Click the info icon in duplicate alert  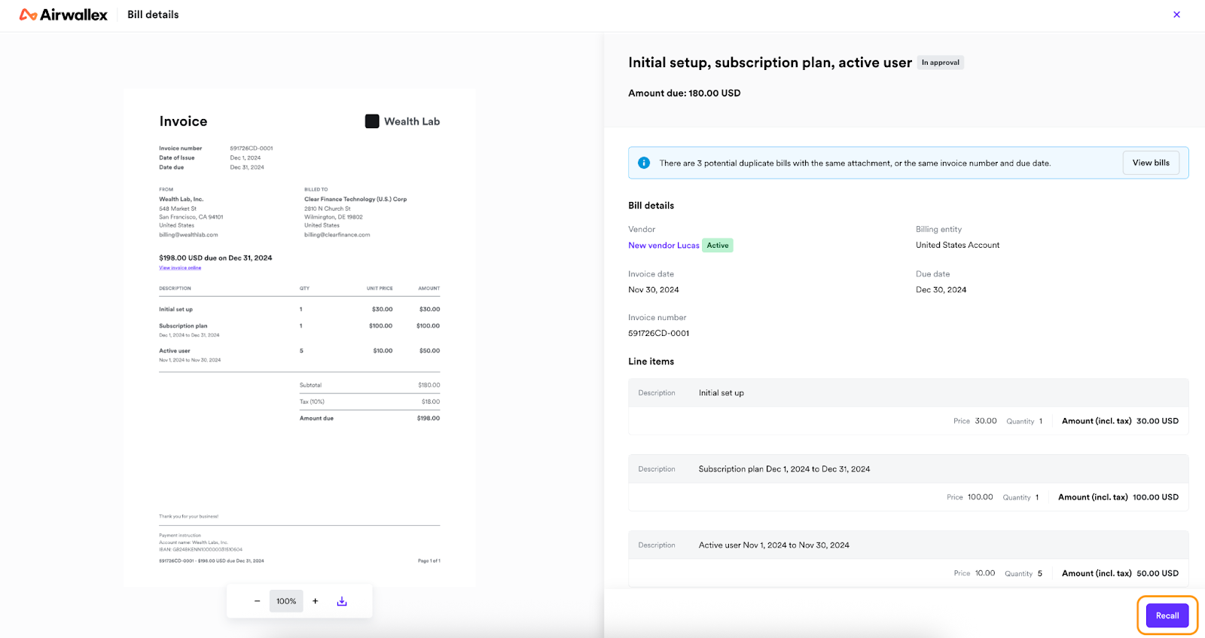644,163
